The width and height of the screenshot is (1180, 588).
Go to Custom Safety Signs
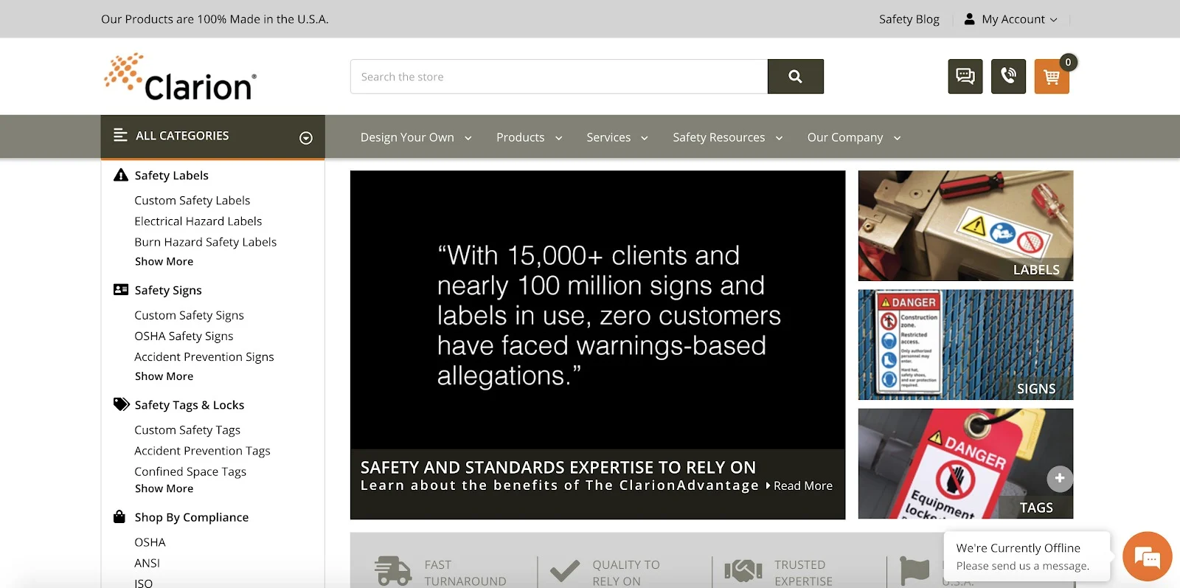pyautogui.click(x=190, y=316)
